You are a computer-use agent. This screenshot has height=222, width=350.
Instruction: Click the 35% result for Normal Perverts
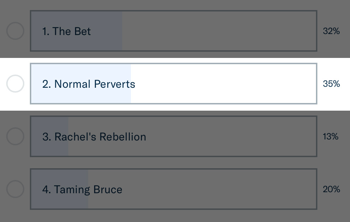[x=331, y=84]
